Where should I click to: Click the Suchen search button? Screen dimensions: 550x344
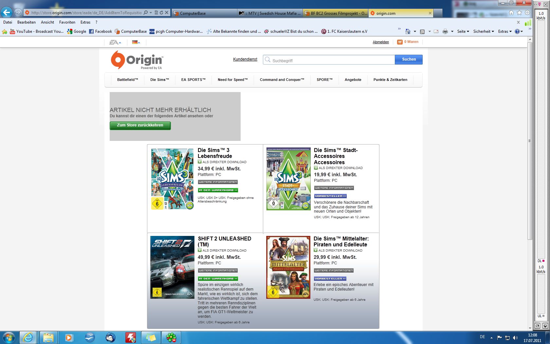pos(409,59)
